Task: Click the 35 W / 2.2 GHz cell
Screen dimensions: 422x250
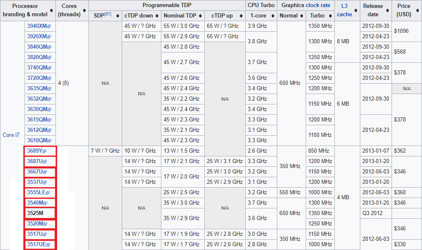Action: pyautogui.click(x=182, y=99)
